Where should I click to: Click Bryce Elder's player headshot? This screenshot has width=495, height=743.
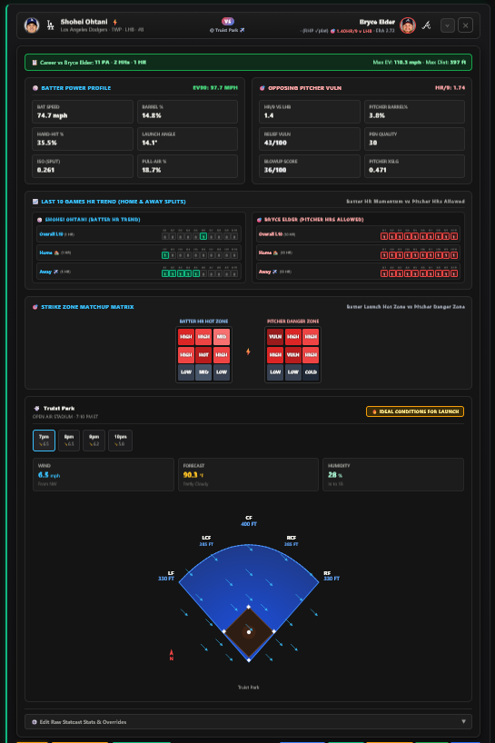tap(408, 25)
